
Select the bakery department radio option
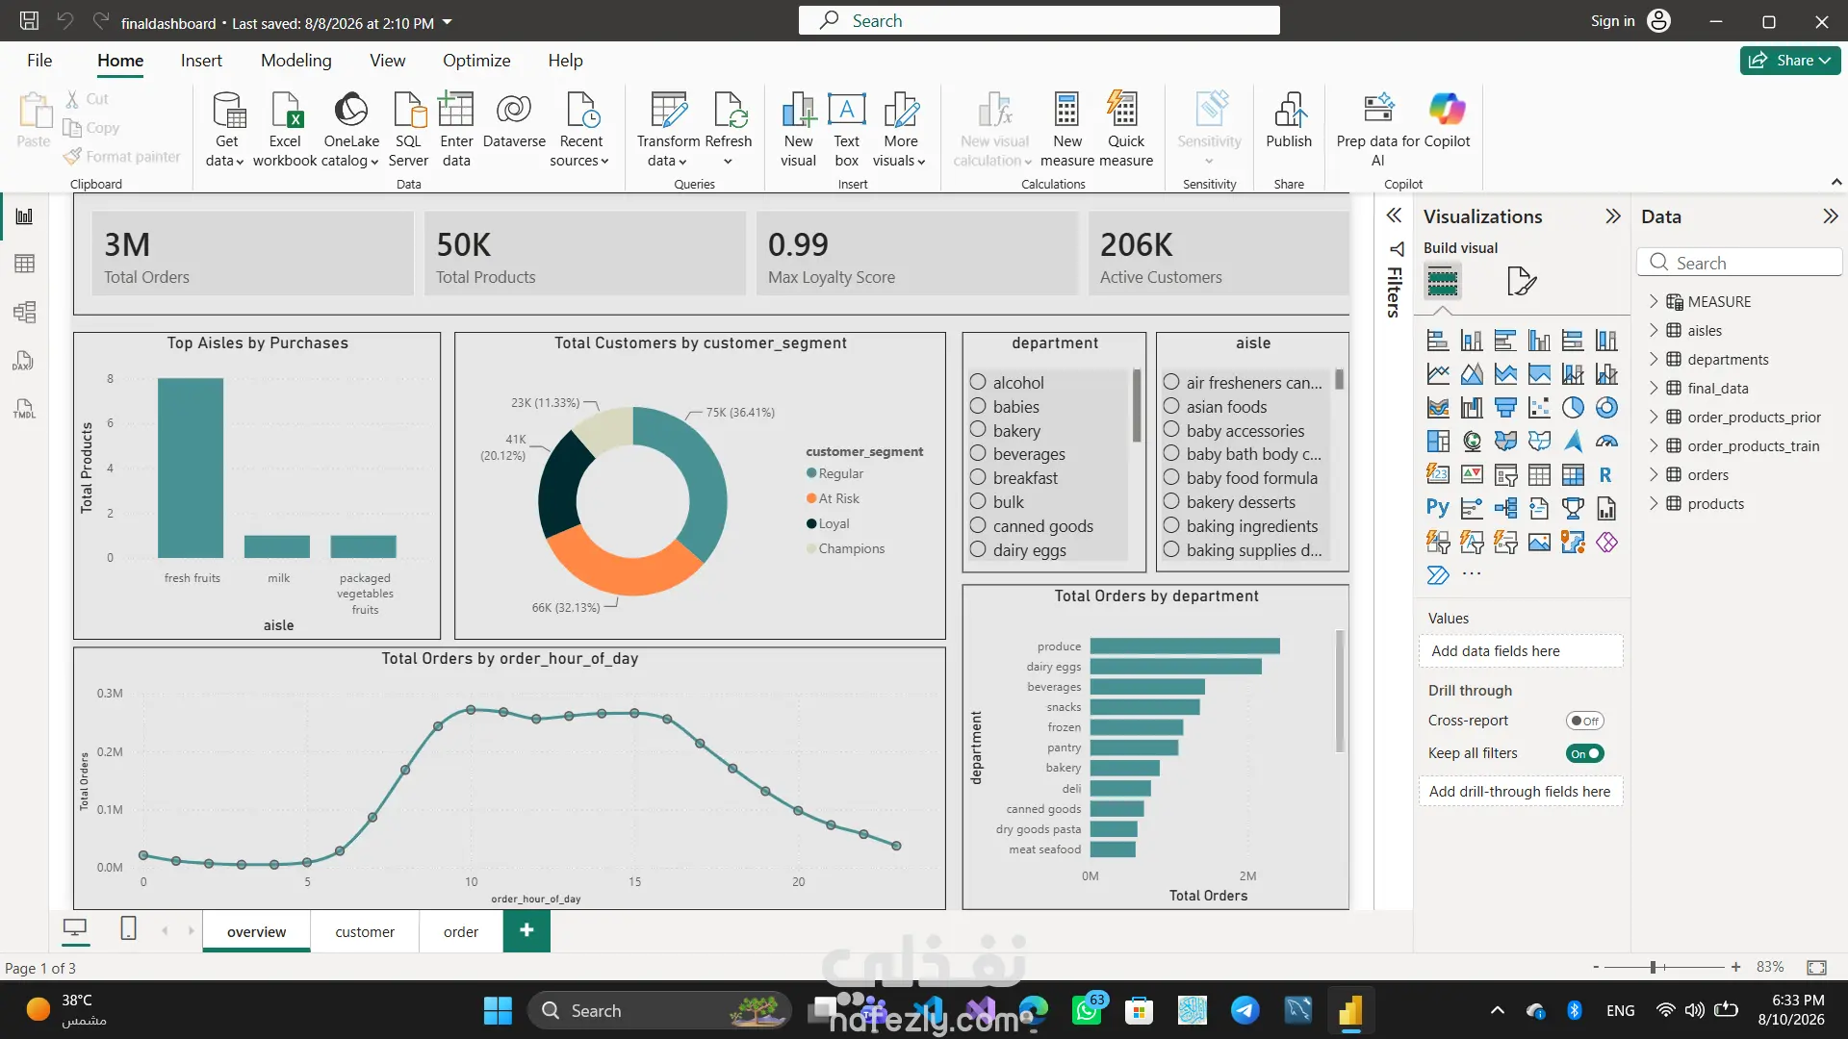(978, 430)
